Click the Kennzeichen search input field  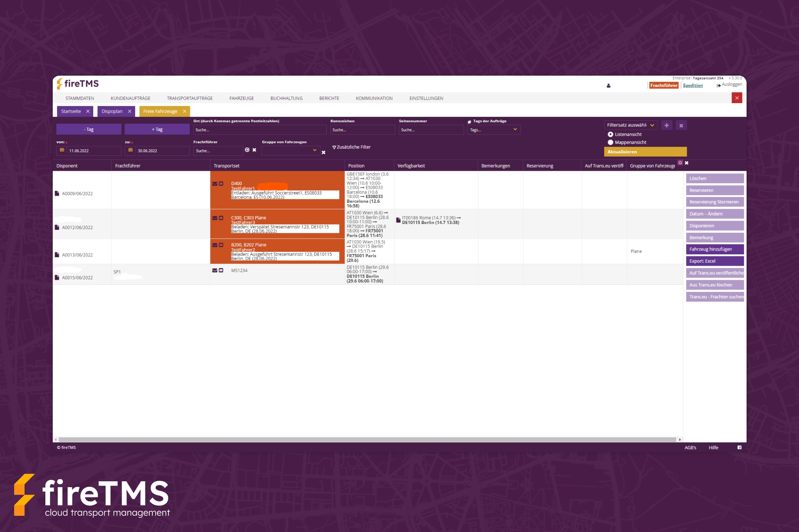(x=362, y=130)
